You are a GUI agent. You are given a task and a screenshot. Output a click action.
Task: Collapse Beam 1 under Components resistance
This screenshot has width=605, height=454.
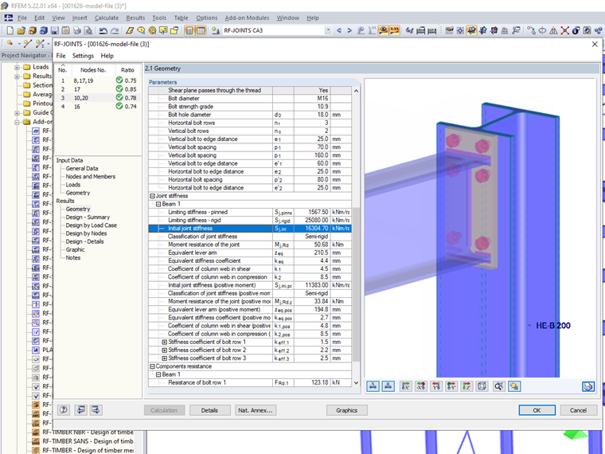pos(158,374)
